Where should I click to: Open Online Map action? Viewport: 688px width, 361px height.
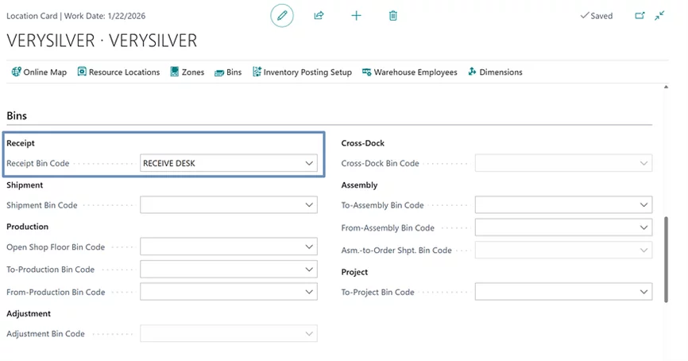(x=39, y=72)
